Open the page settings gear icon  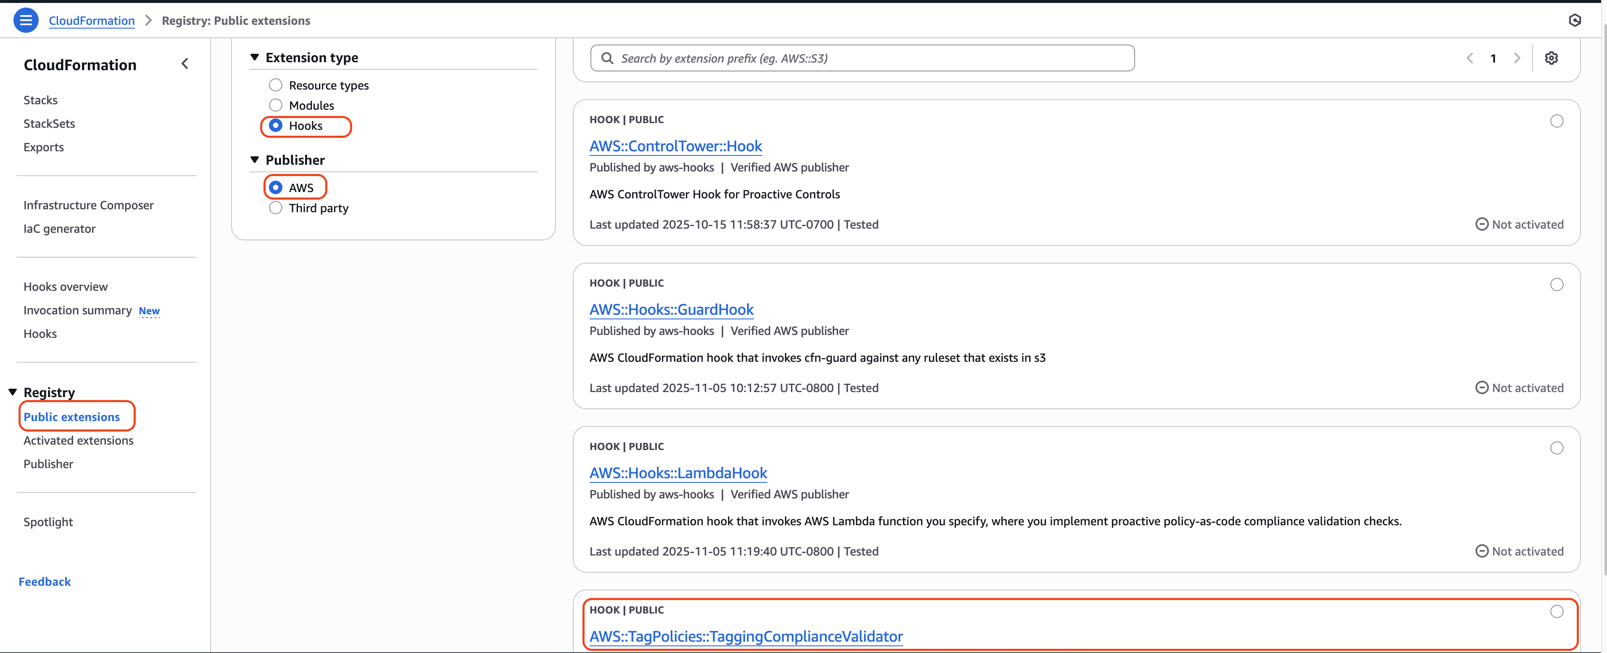[1552, 58]
